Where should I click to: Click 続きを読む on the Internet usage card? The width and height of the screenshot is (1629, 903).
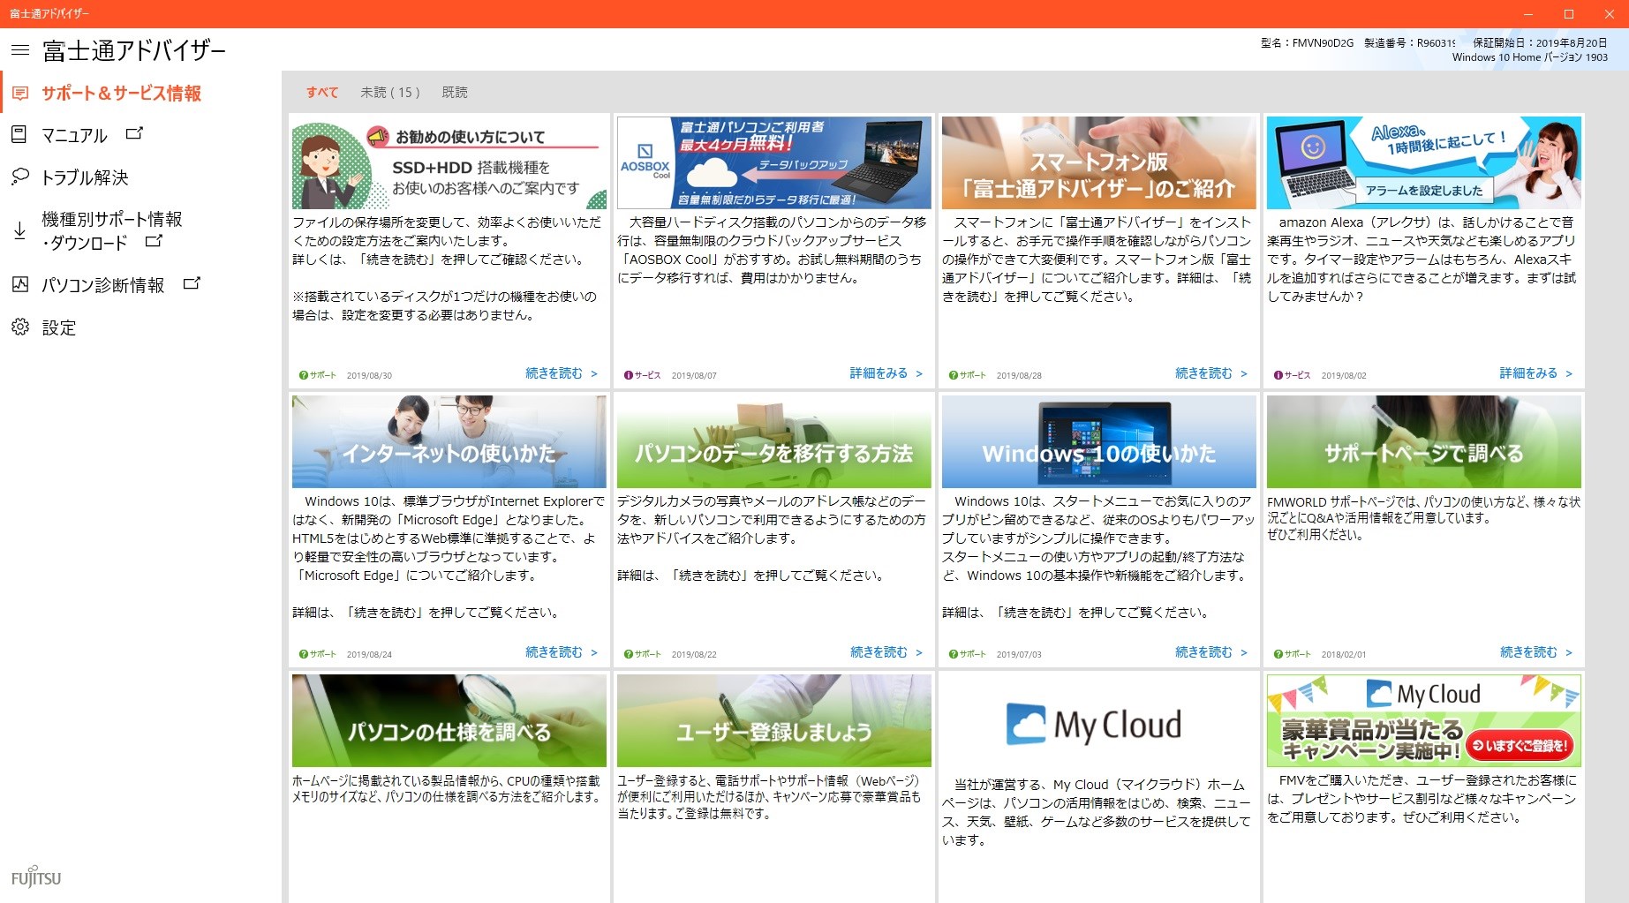click(x=562, y=652)
